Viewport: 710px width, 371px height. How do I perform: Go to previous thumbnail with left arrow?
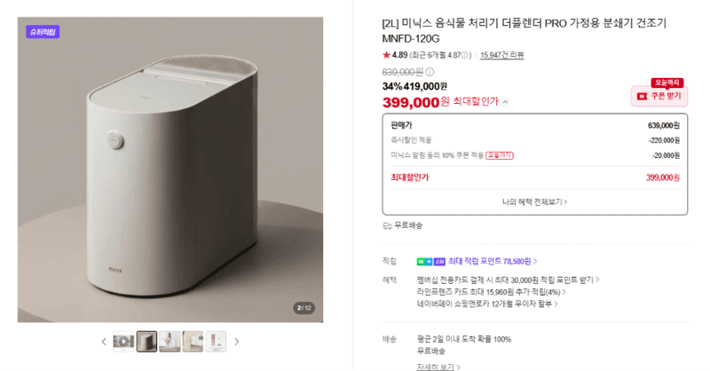click(x=104, y=342)
